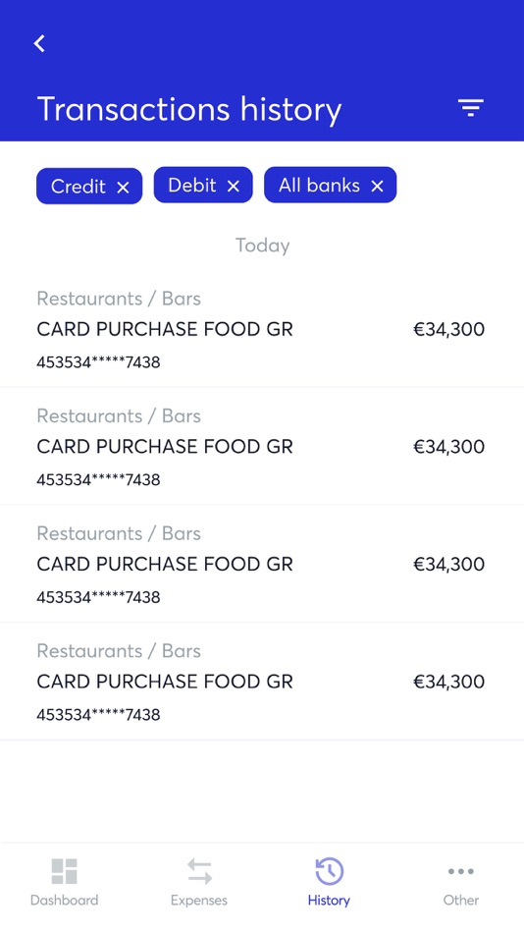Tap the History clock icon

pyautogui.click(x=329, y=871)
